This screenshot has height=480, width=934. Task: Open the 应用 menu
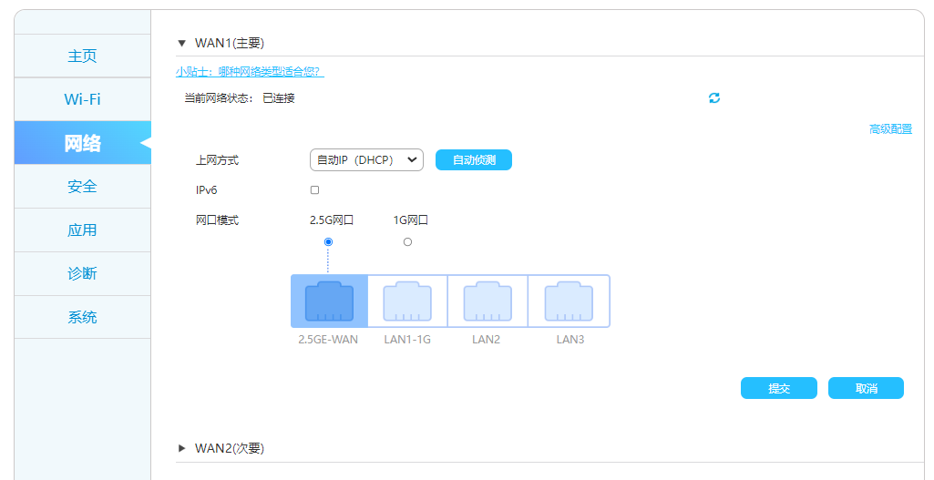pos(82,230)
